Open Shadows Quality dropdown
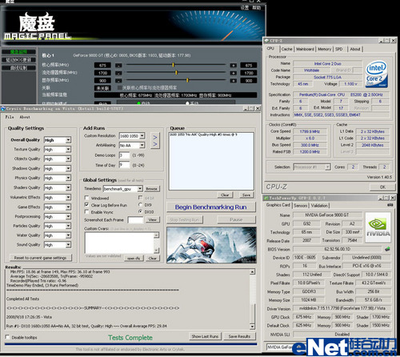This screenshot has height=357, width=400. [68, 168]
